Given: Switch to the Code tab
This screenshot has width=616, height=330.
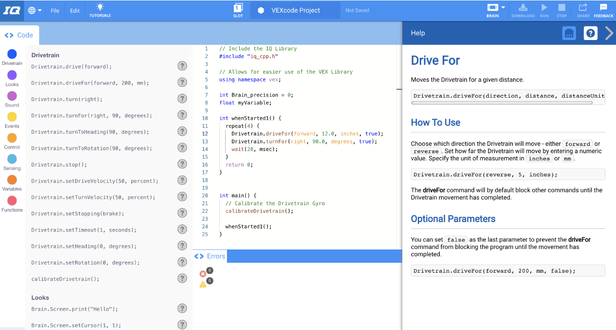Looking at the screenshot, I should [x=19, y=35].
